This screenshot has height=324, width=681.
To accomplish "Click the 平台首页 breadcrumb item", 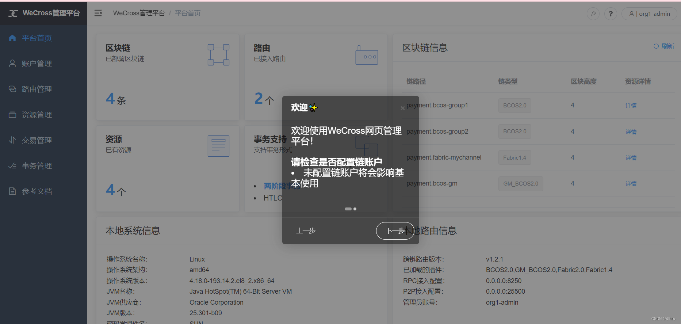I will click(188, 13).
